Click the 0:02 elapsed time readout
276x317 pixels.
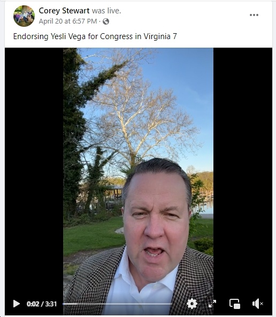(33, 304)
